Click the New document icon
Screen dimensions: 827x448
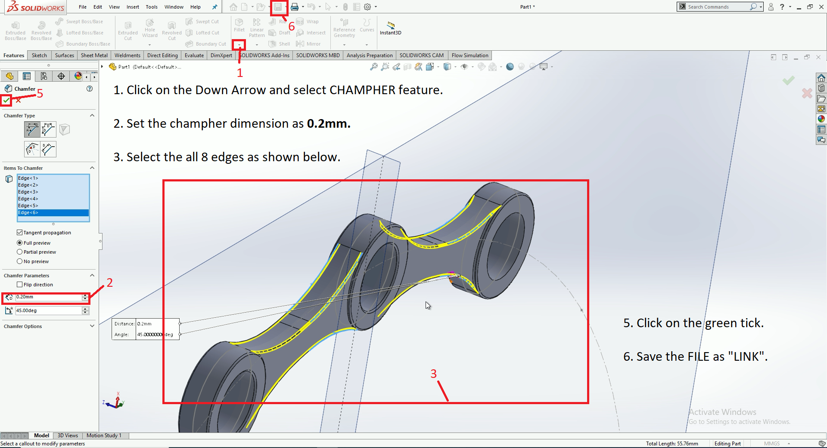(x=244, y=7)
